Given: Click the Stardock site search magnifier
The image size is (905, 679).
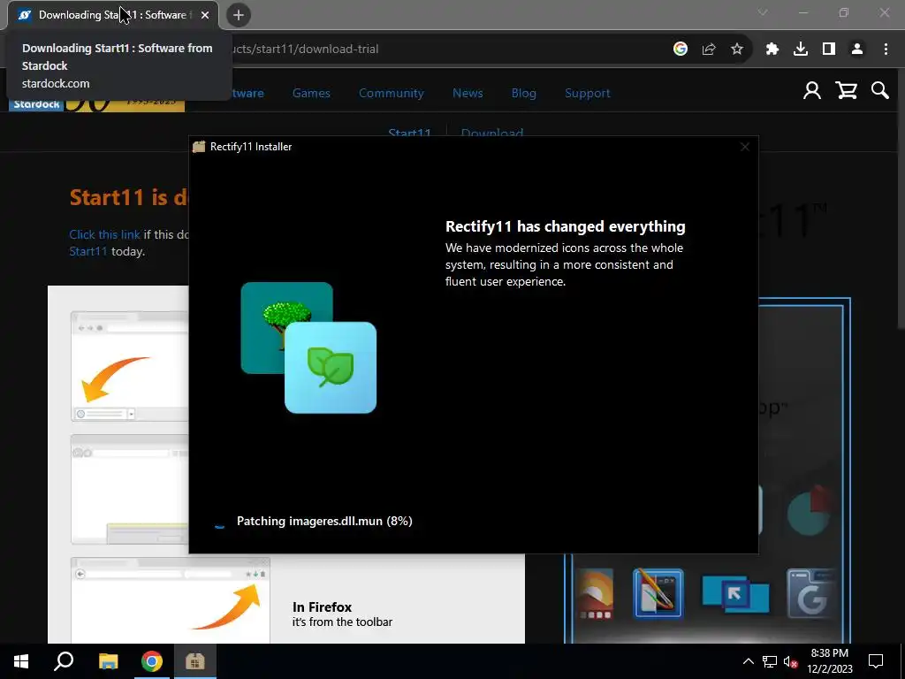Looking at the screenshot, I should pos(879,91).
